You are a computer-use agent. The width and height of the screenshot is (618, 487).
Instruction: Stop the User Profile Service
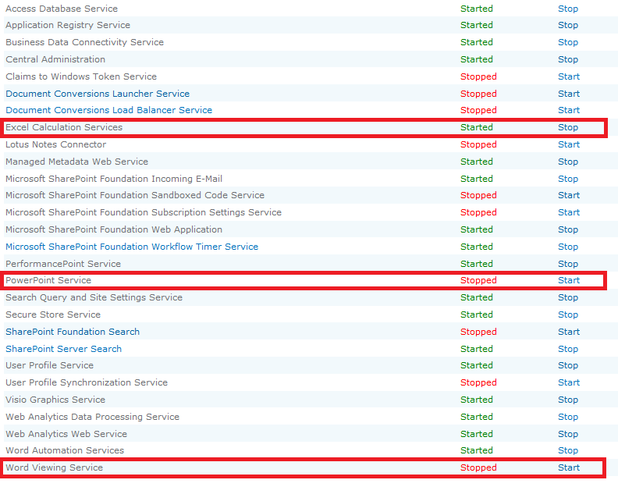coord(567,365)
